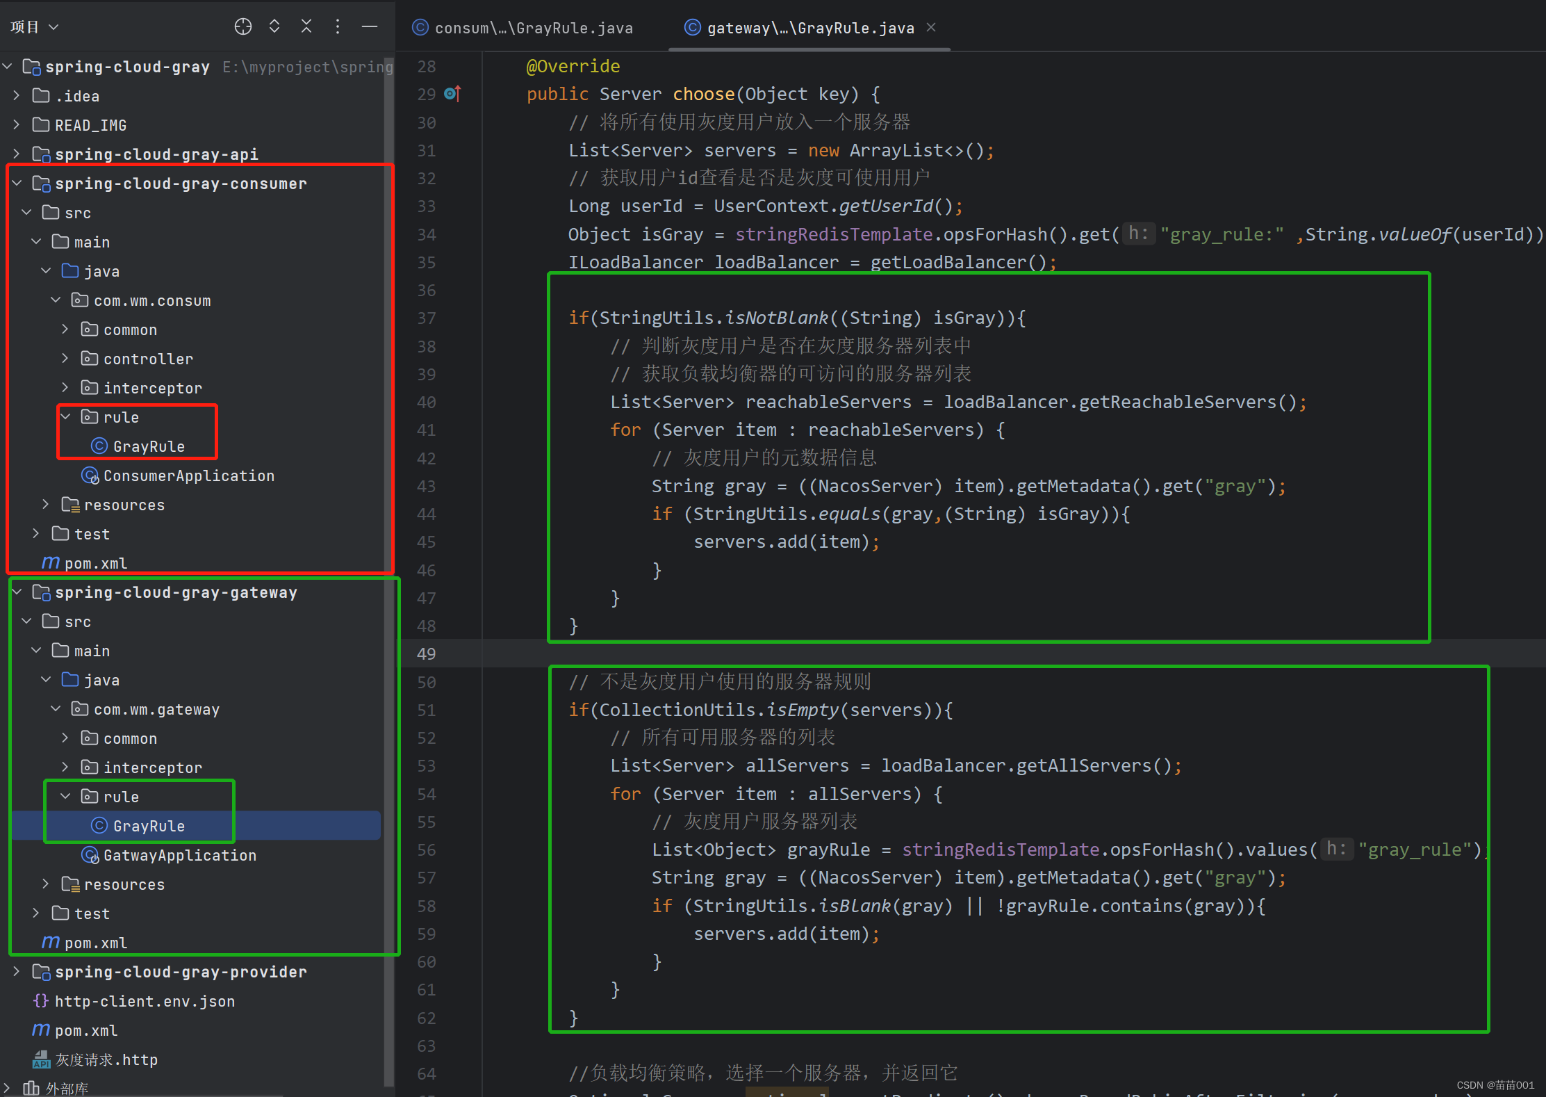Expand the spring-cloud-gray-provider module
Viewport: 1546px width, 1097px height.
click(17, 972)
